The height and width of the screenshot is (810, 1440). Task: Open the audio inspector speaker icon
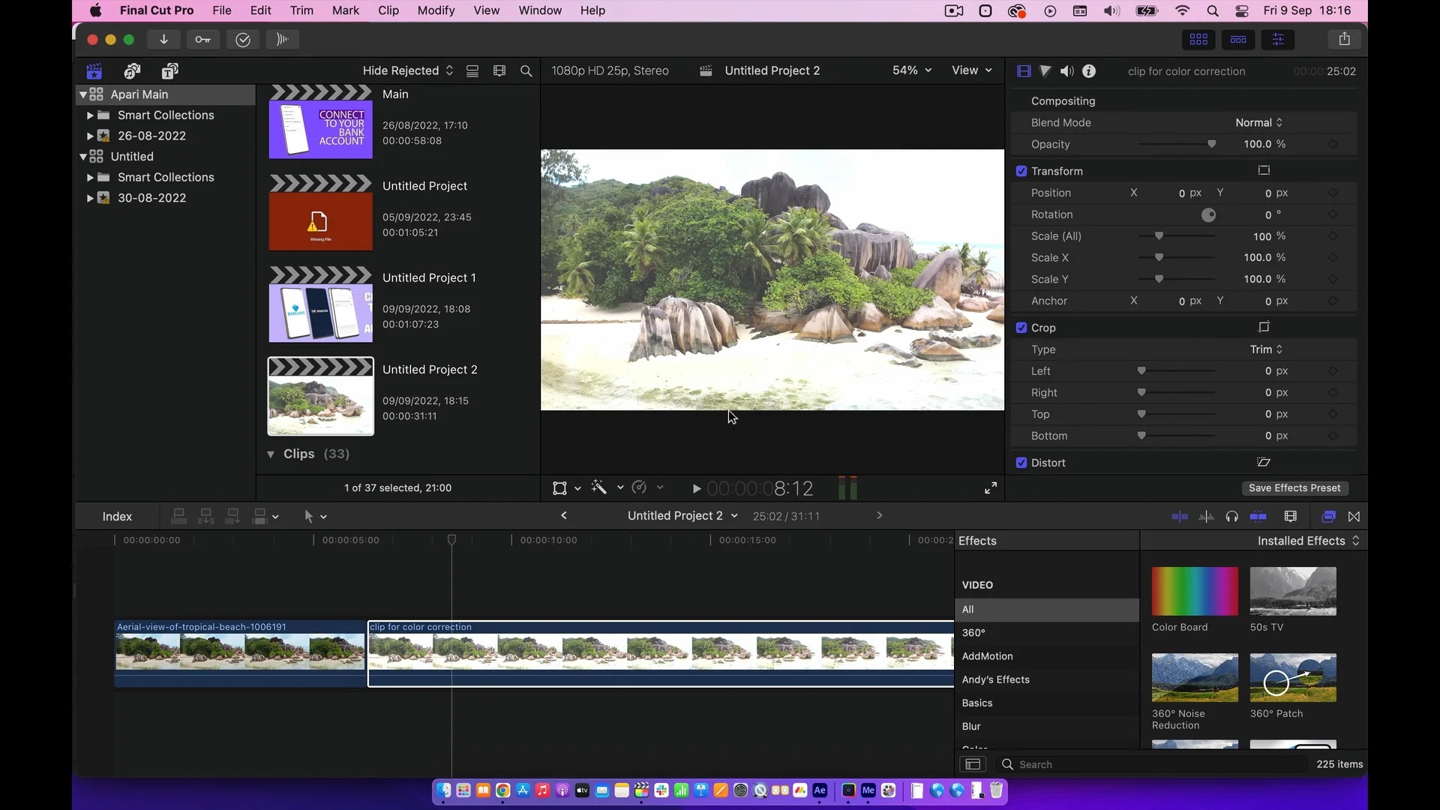point(1067,71)
